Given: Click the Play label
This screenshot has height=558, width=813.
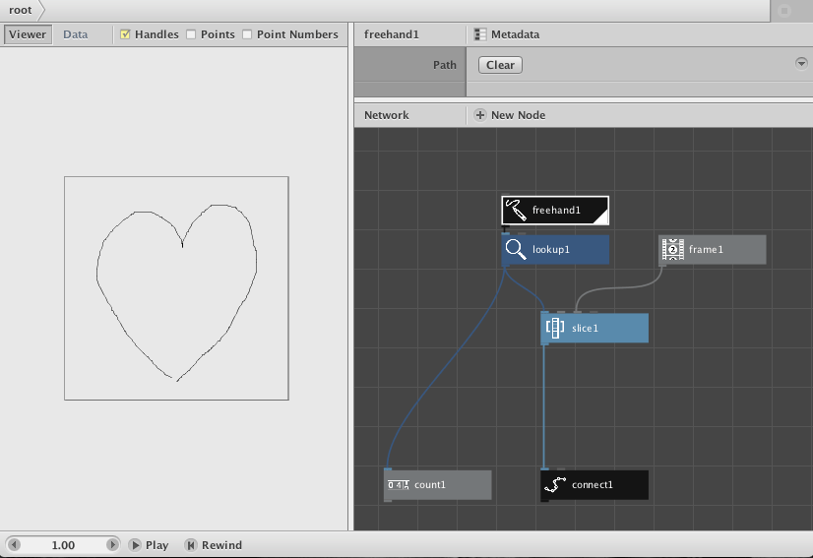Looking at the screenshot, I should [156, 545].
